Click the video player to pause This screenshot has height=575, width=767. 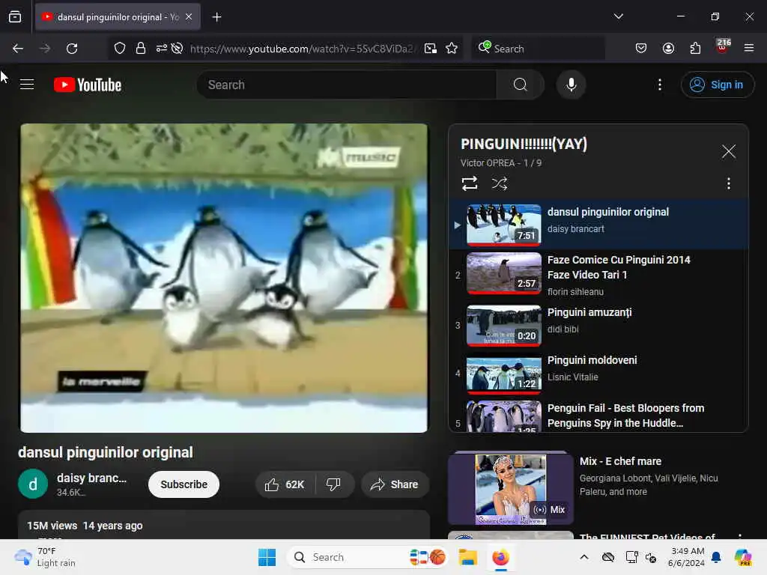click(223, 278)
